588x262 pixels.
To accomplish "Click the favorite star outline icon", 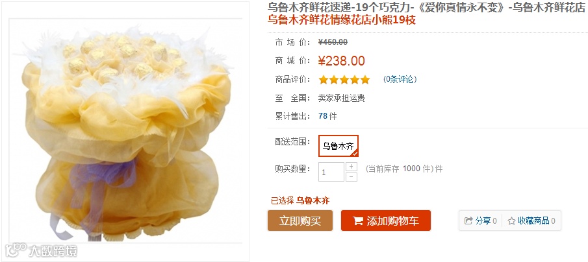I will tap(511, 221).
